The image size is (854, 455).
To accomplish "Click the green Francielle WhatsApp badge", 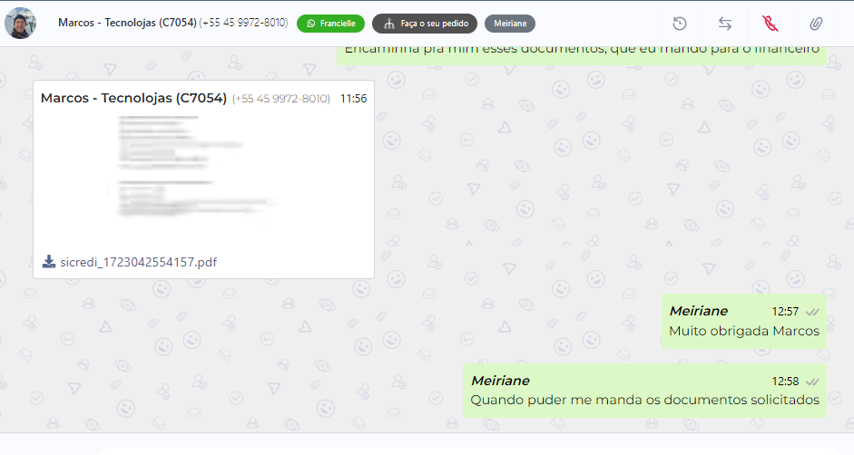I will point(330,24).
